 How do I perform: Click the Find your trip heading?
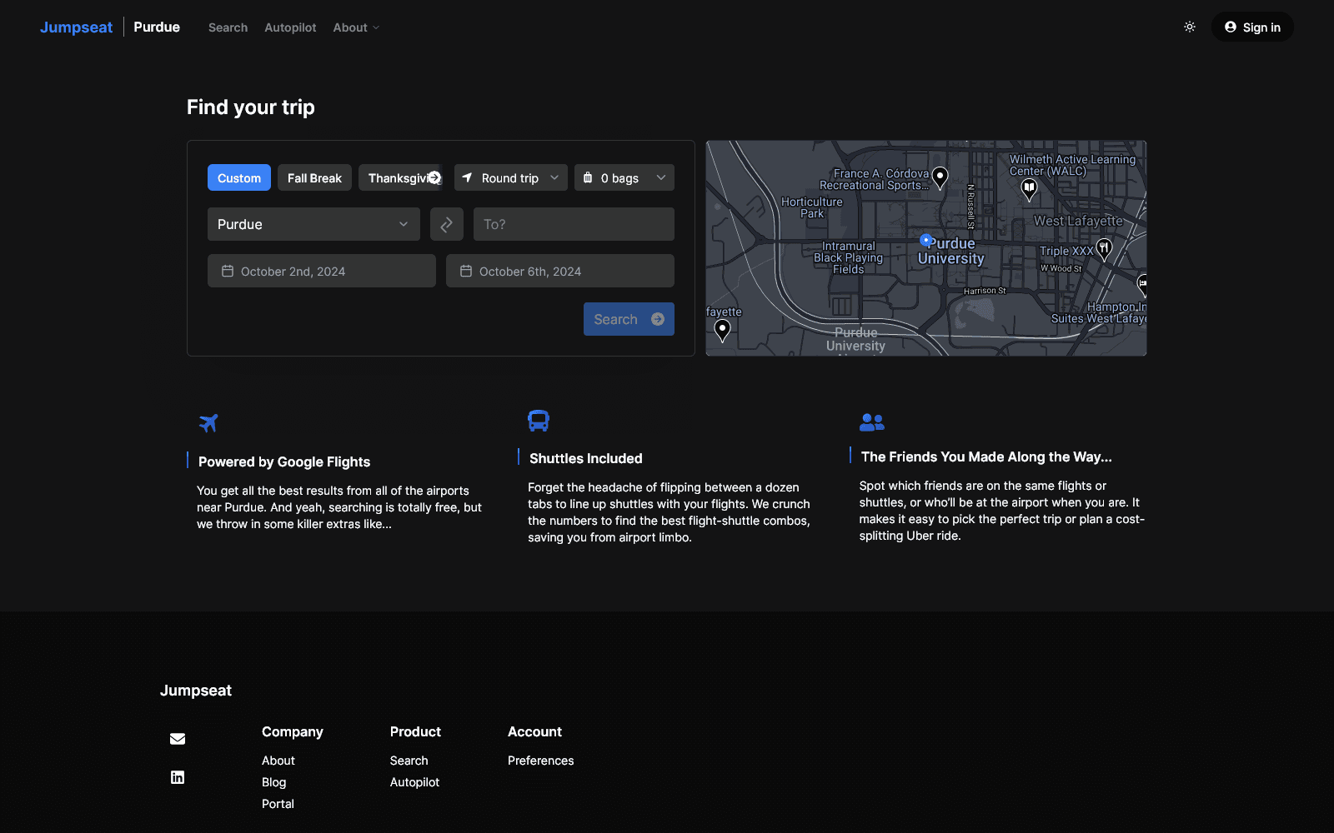click(x=251, y=107)
